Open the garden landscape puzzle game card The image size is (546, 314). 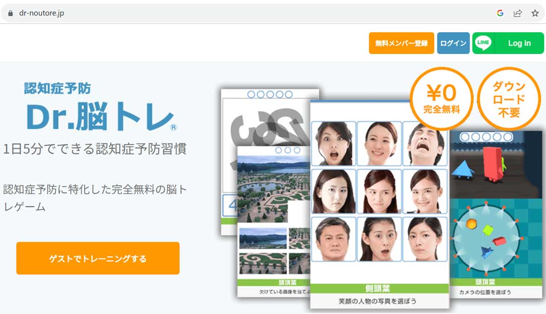click(x=274, y=222)
